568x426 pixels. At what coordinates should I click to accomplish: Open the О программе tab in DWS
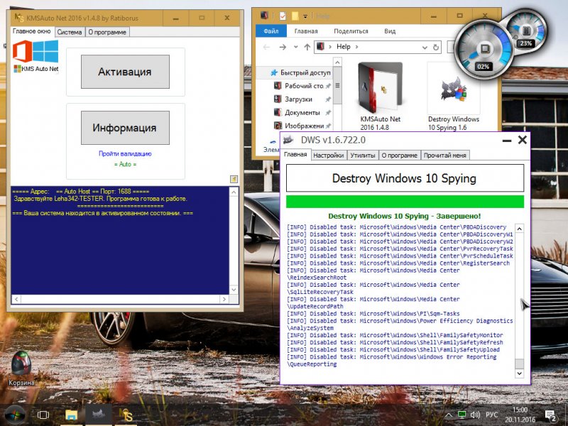(x=399, y=155)
